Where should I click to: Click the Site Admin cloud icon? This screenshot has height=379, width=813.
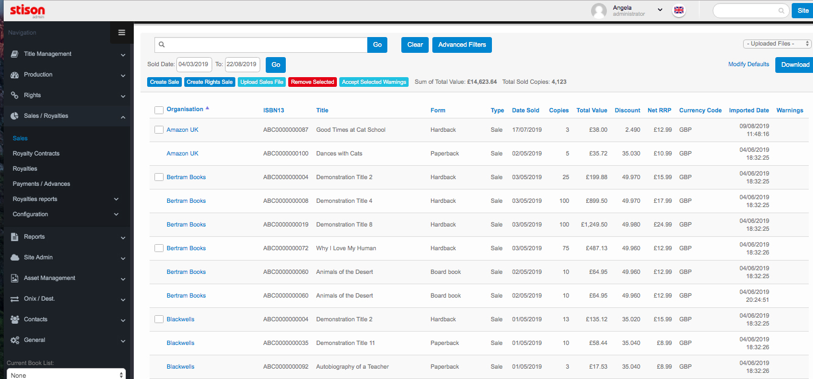pyautogui.click(x=15, y=258)
